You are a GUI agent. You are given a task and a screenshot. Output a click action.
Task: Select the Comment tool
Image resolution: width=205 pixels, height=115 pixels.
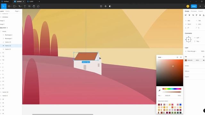[38, 6]
